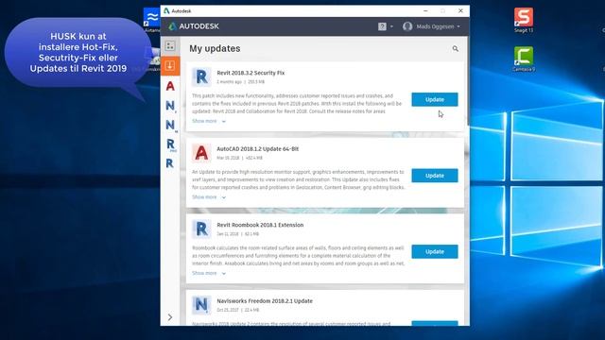Open the red AutoCAD sidebar icon
This screenshot has height=340, width=605.
tap(170, 86)
